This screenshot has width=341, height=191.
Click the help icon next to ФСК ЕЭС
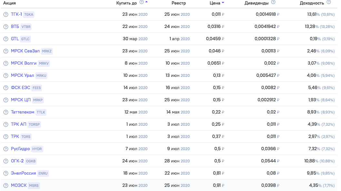coord(6,88)
